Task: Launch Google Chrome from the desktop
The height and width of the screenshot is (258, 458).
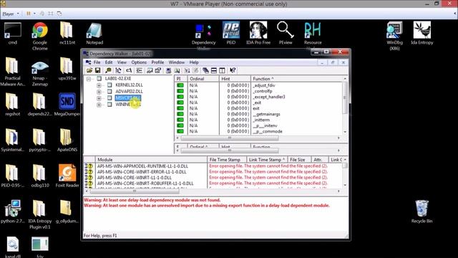Action: coord(40,36)
